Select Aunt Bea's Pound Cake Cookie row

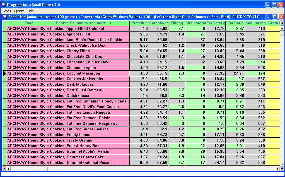tap(68, 40)
